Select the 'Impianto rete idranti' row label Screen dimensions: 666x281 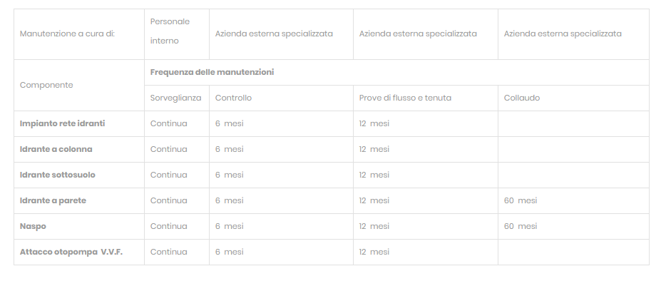pos(63,123)
